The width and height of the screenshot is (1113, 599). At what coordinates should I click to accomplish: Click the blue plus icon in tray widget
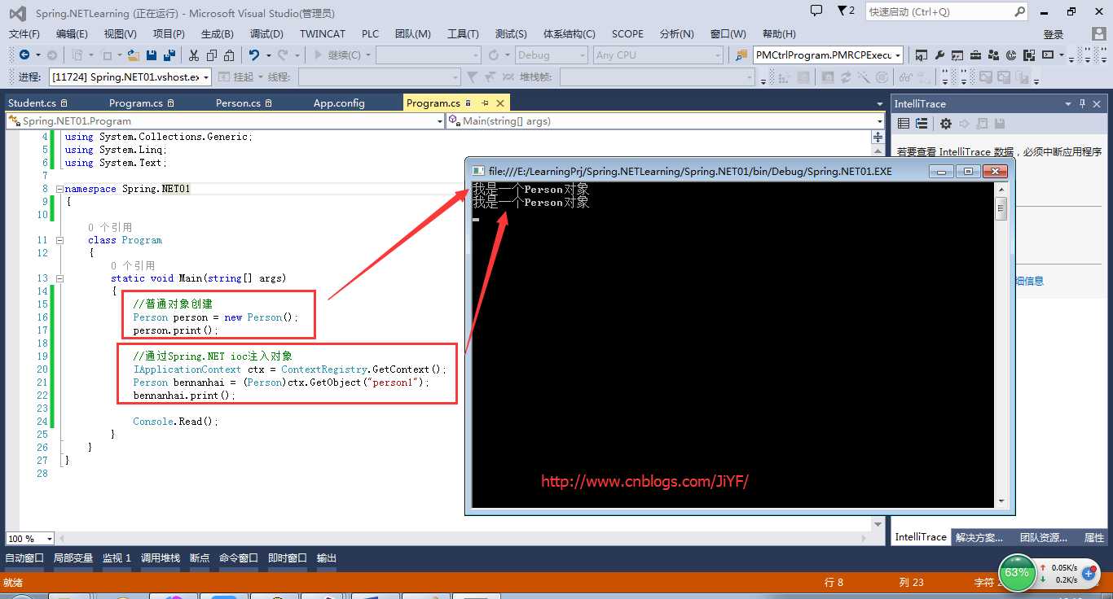coord(1089,573)
